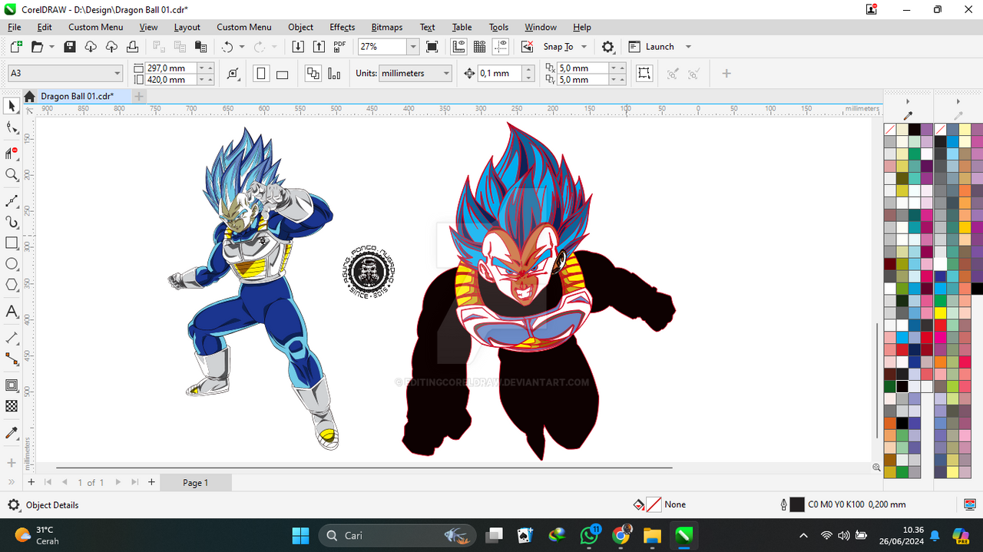Viewport: 983px width, 552px height.
Task: Select the Freehand line tool
Action: click(x=12, y=200)
